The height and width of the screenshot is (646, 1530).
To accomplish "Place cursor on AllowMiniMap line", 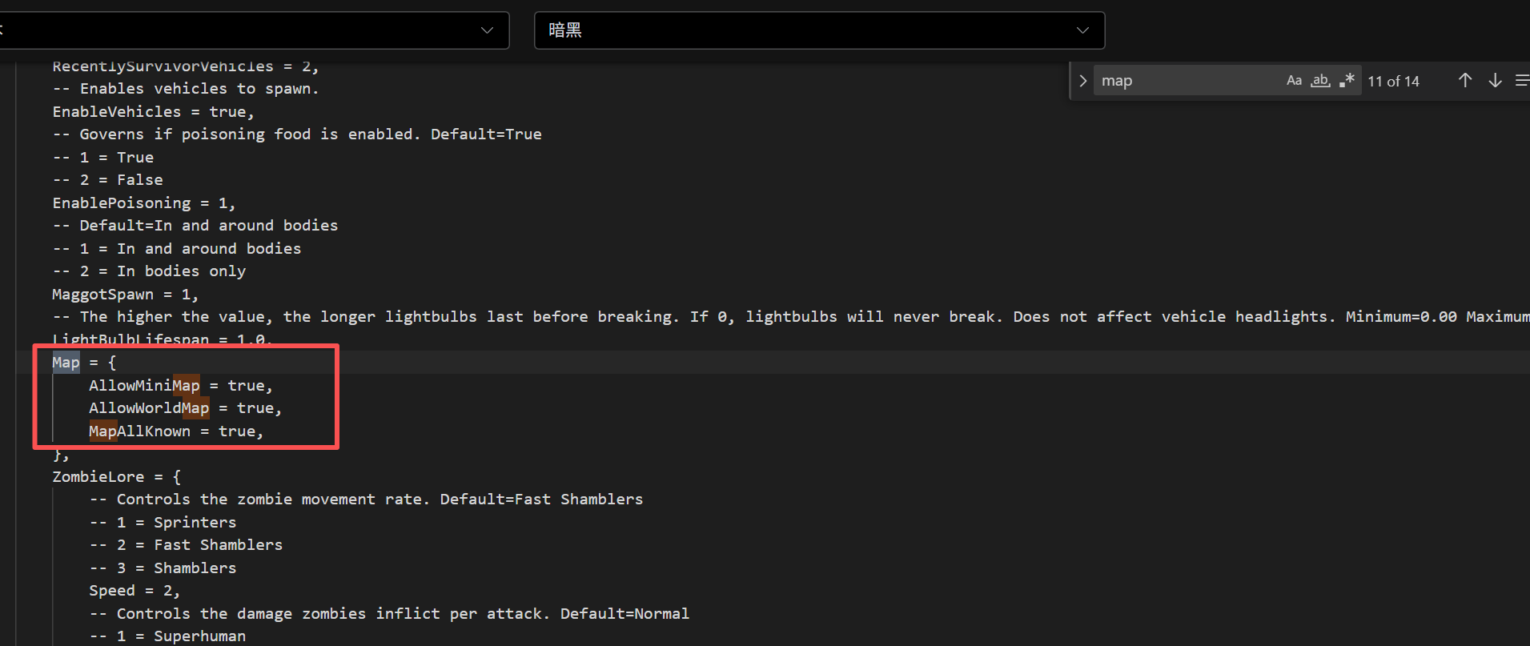I will coord(180,386).
